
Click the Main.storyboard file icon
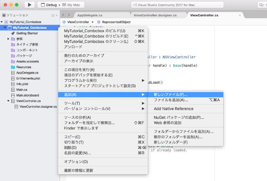click(13, 95)
